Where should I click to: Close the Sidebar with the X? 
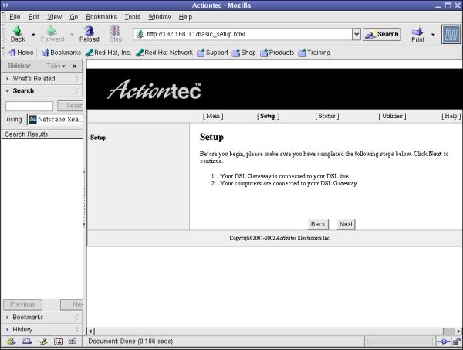[x=74, y=66]
